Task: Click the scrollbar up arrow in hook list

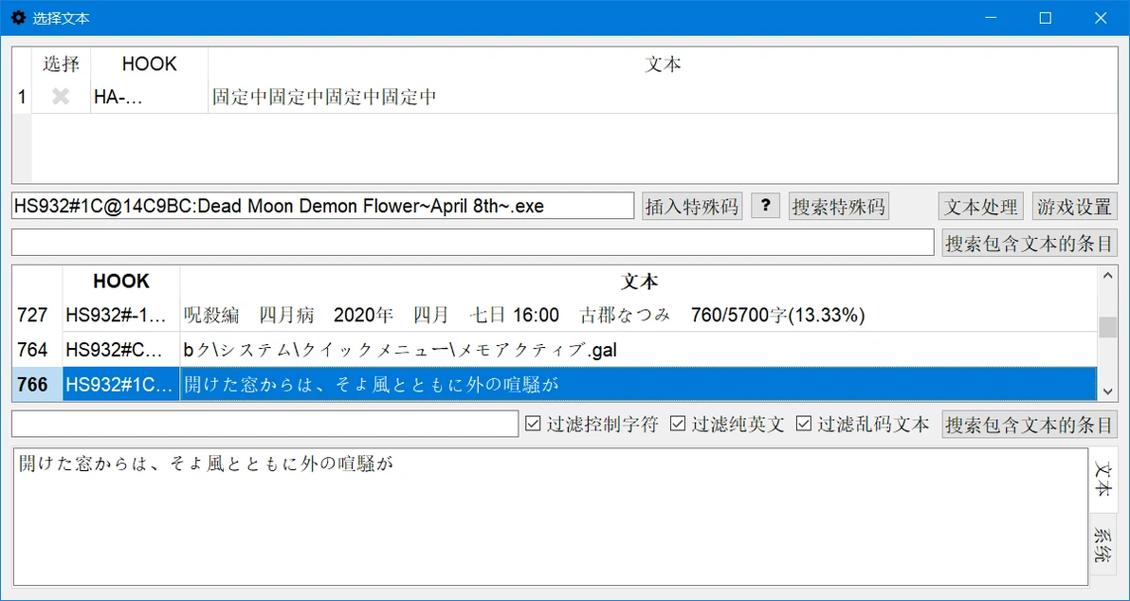Action: 1107,275
